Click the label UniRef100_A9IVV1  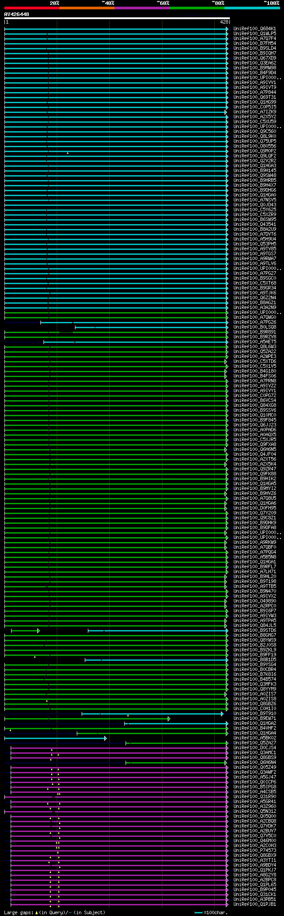[255, 82]
